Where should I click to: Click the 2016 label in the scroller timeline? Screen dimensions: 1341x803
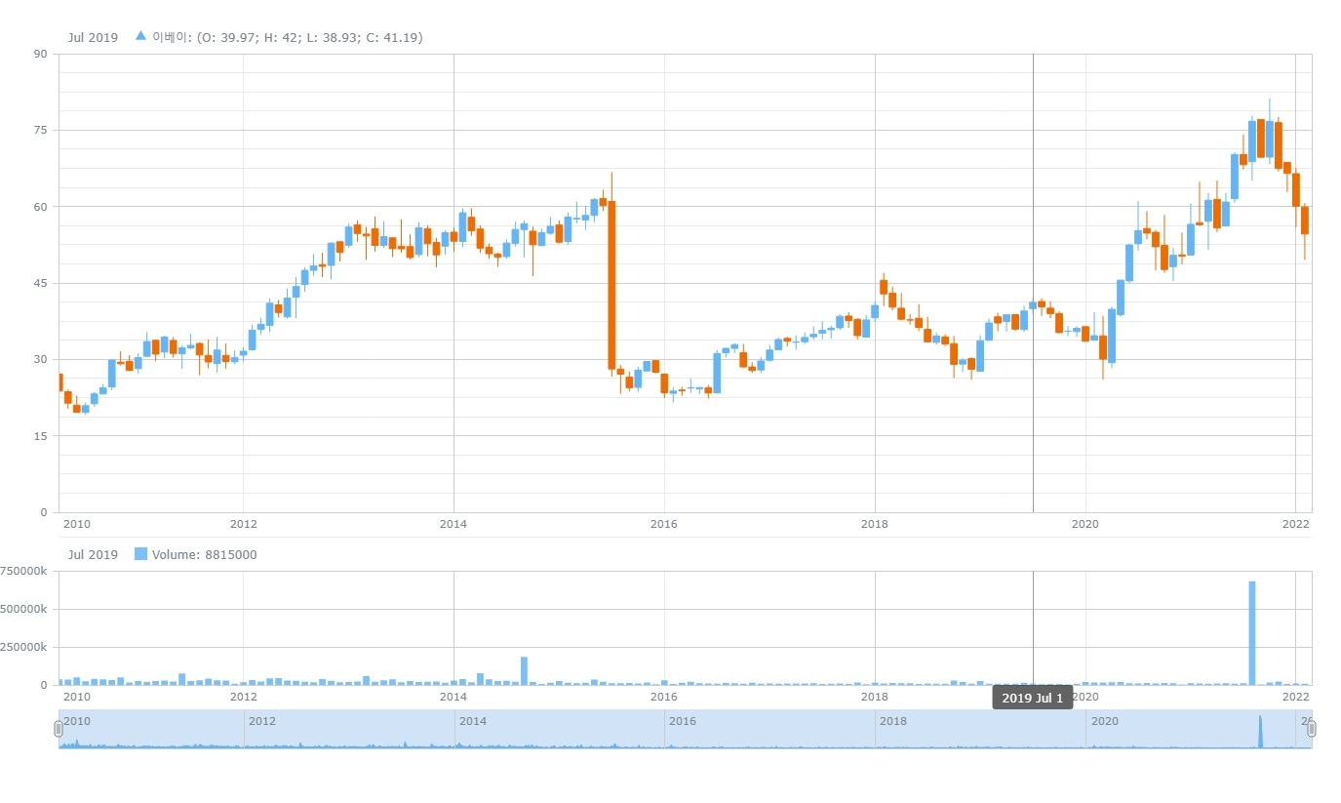pos(682,720)
